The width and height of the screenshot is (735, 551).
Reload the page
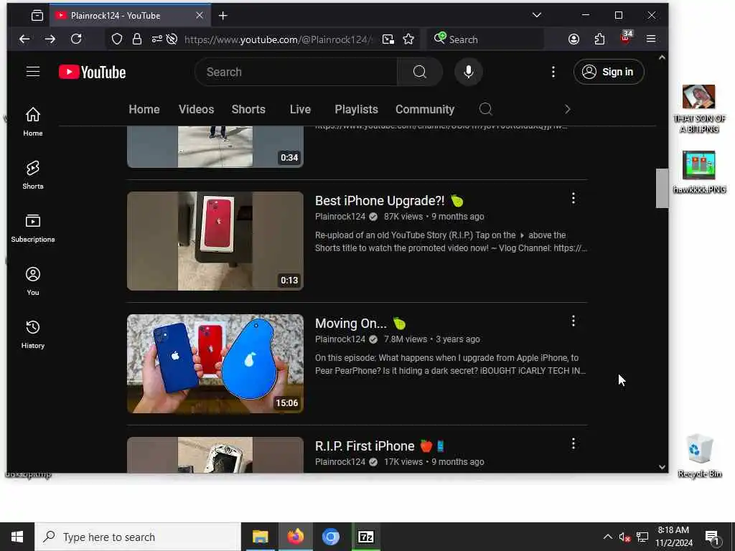coord(76,39)
